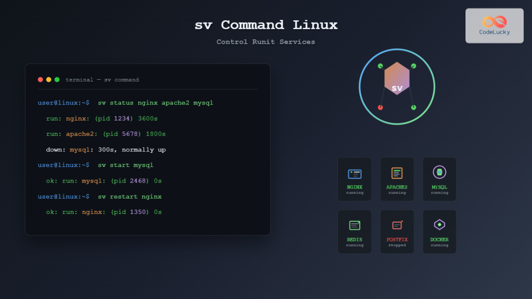Select the REDIS service icon
532x299 pixels.
click(x=354, y=225)
